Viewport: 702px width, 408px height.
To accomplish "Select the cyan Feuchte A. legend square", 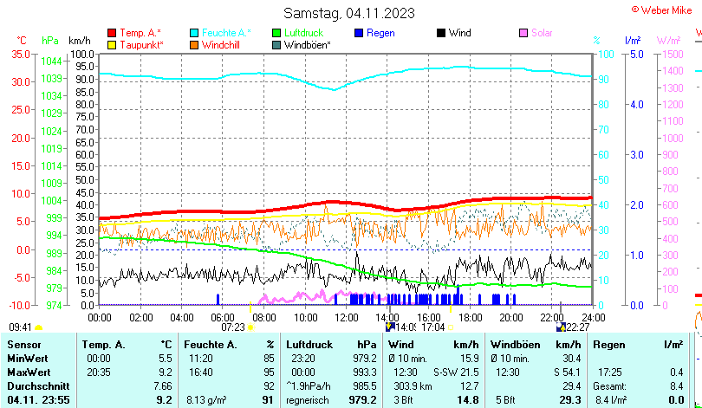I will (x=194, y=33).
